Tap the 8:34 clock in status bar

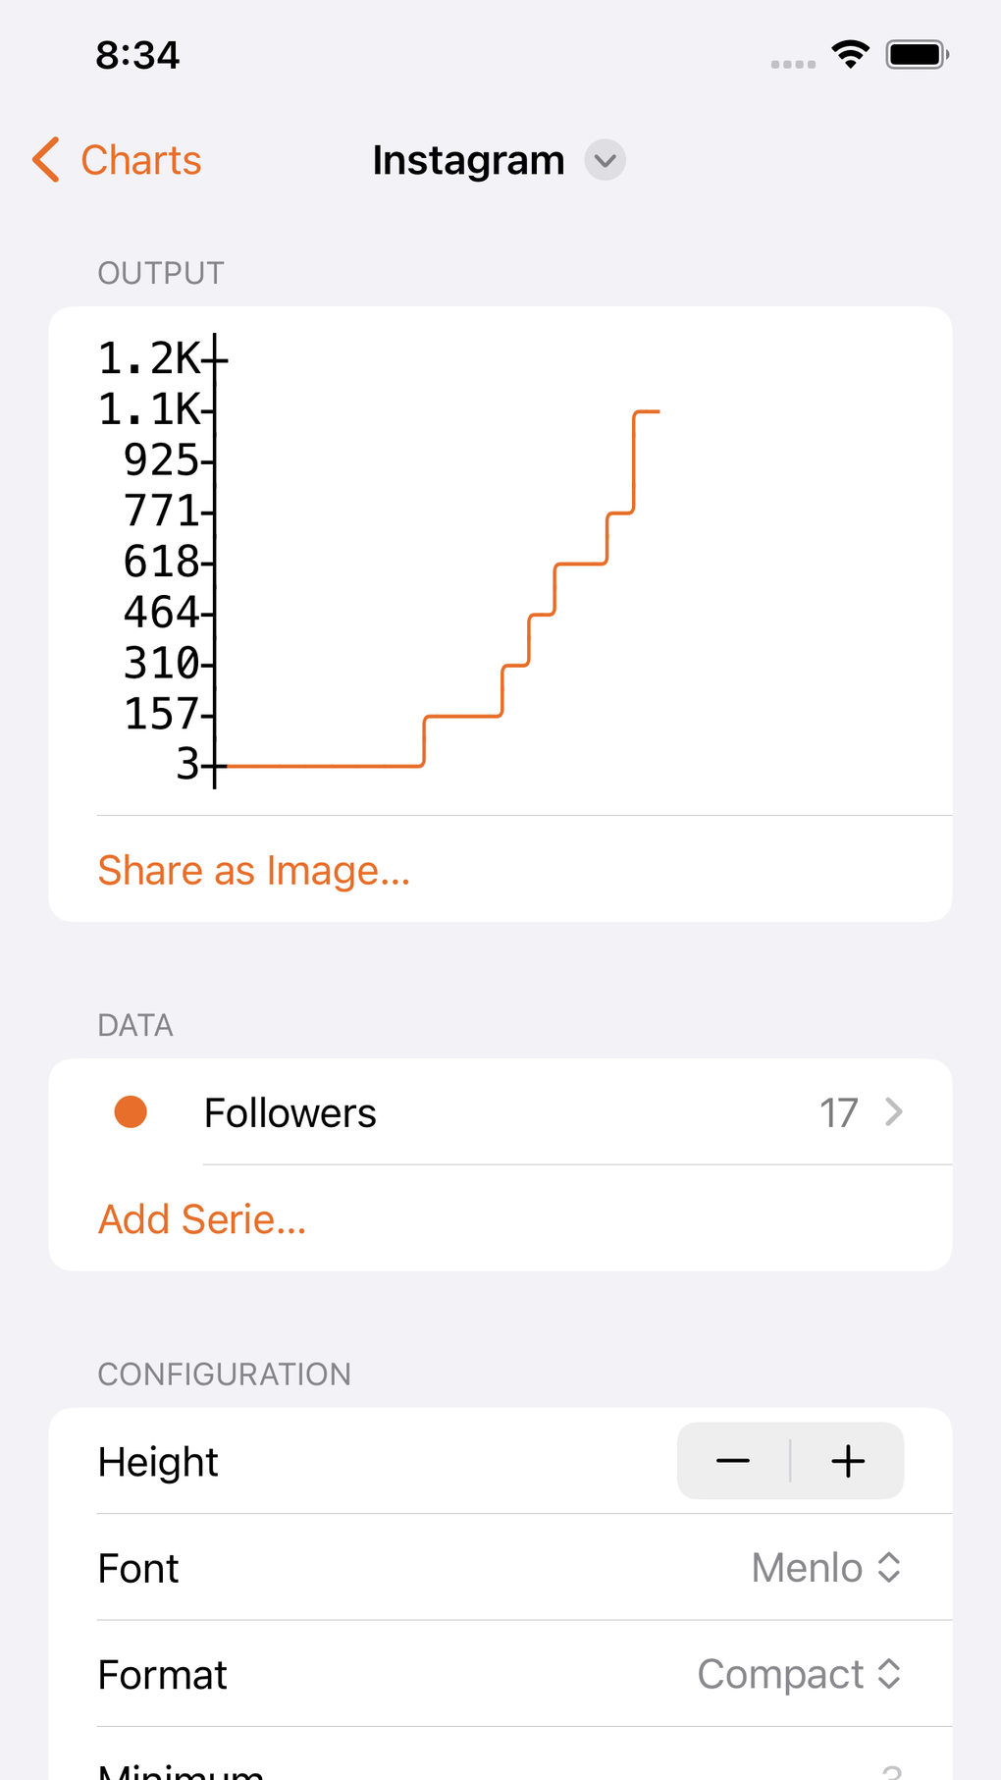[137, 55]
